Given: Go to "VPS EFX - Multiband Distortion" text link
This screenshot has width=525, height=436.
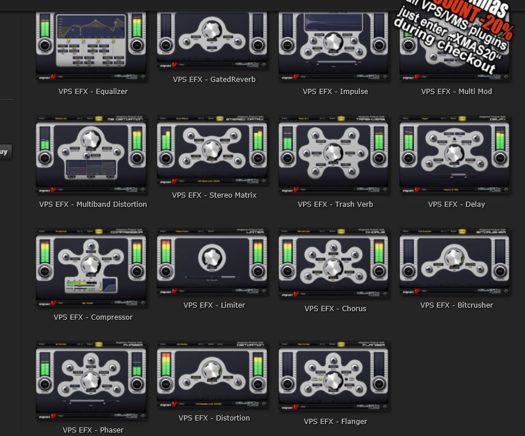Looking at the screenshot, I should 93,204.
